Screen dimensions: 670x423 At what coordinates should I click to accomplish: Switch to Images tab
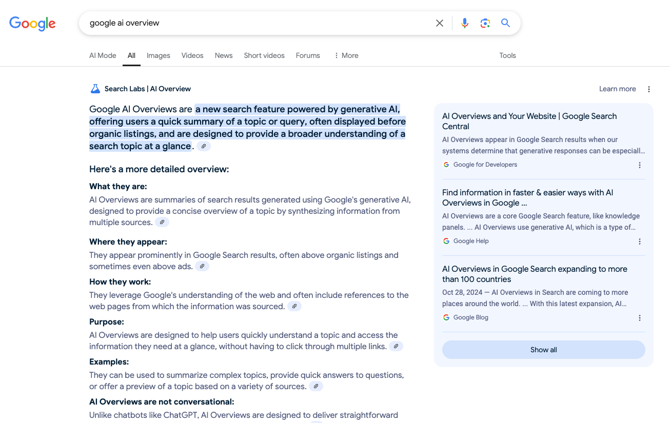click(159, 55)
